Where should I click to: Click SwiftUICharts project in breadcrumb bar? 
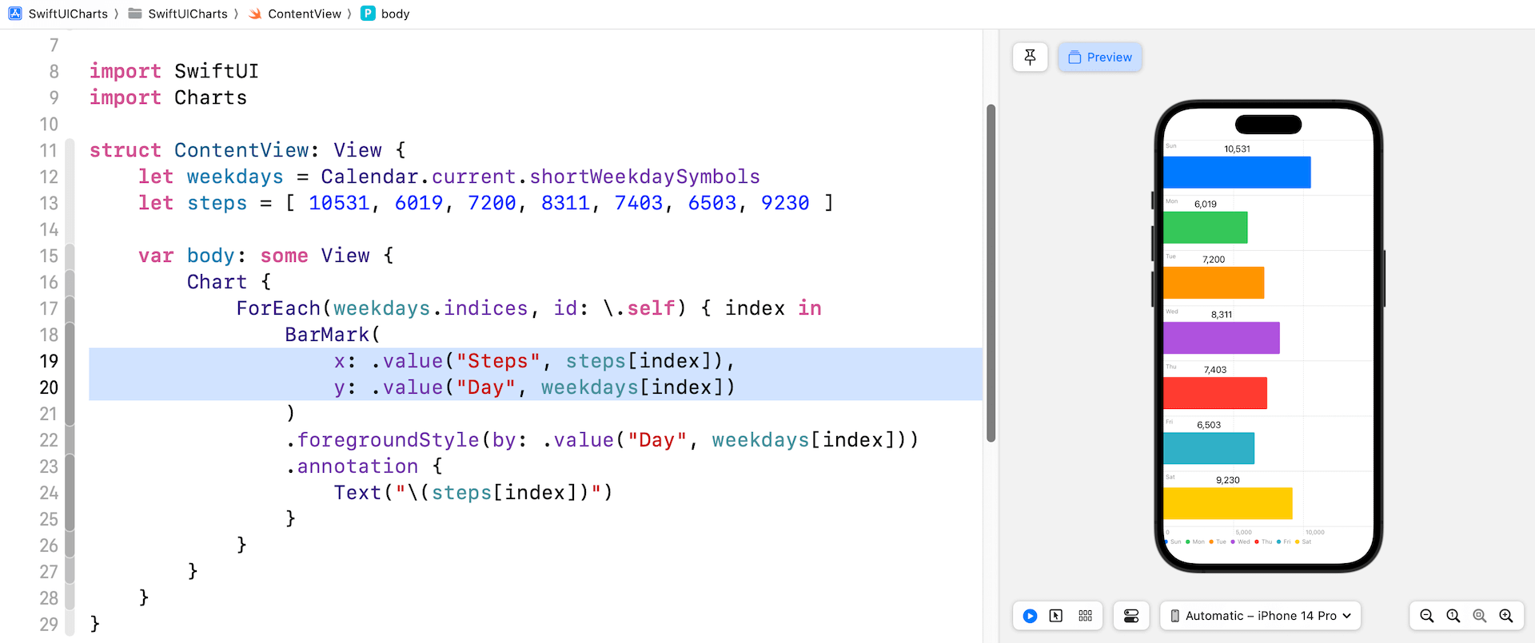click(58, 14)
